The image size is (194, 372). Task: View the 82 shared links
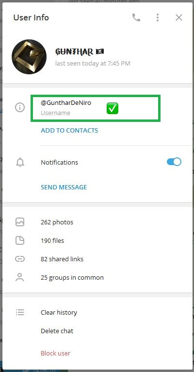97,259
